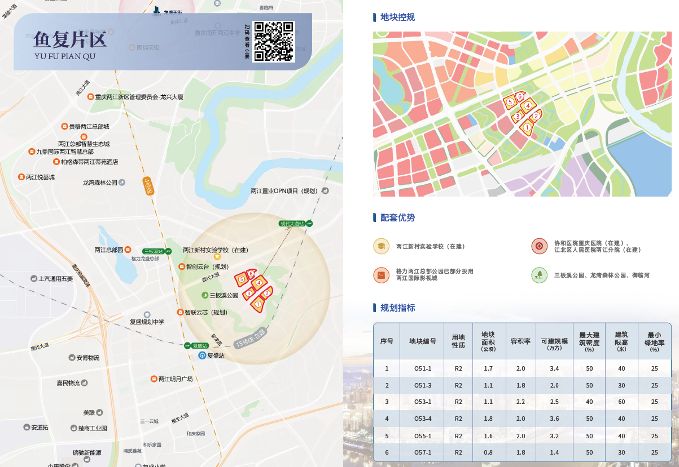Click the school icon under 配套优势
The height and width of the screenshot is (467, 679).
(382, 246)
